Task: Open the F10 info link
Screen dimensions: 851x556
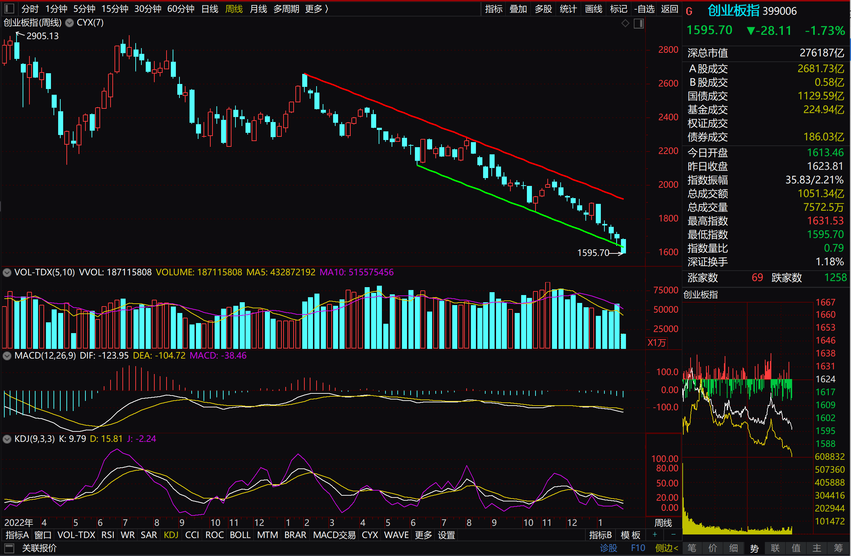Action: 638,548
